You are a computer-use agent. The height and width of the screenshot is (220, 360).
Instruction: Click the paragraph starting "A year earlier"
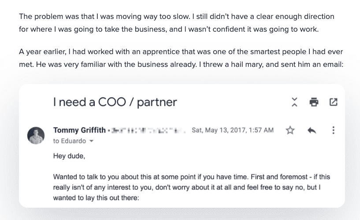181,58
